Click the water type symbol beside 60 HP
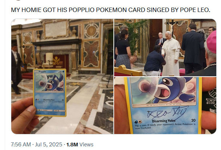This screenshot has width=221, height=150. pos(63,72)
